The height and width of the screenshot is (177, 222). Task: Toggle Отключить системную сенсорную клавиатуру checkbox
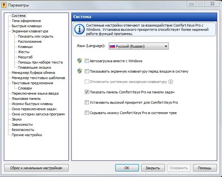pyautogui.click(x=87, y=82)
